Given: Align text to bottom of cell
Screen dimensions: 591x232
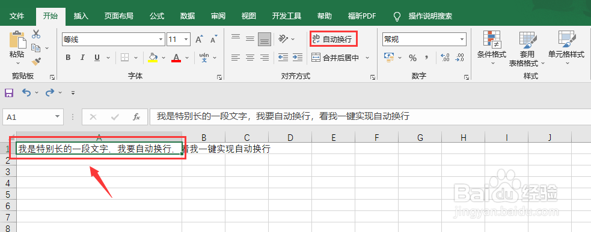Looking at the screenshot, I should [265, 39].
